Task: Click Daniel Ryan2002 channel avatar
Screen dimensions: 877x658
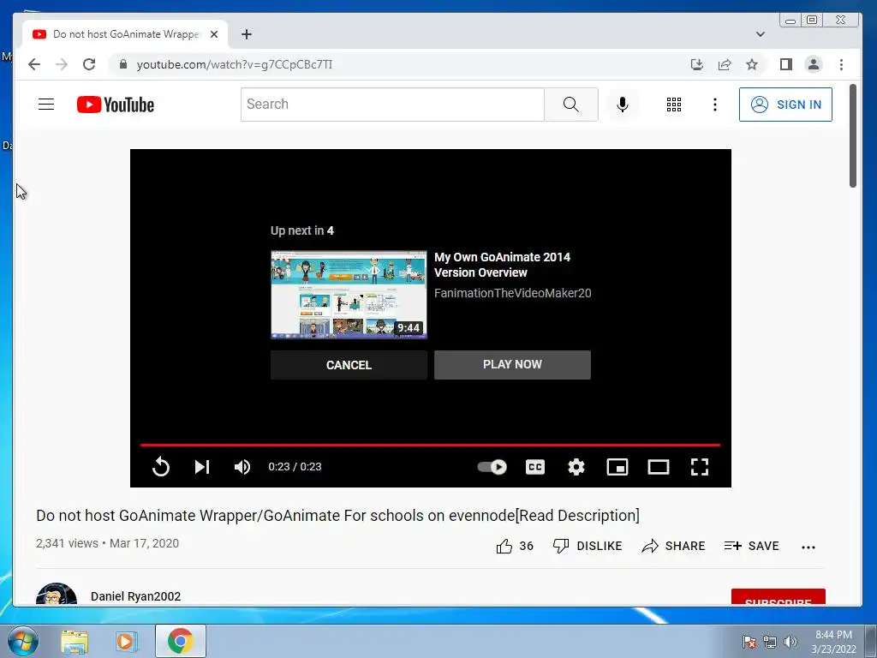Action: pyautogui.click(x=57, y=595)
